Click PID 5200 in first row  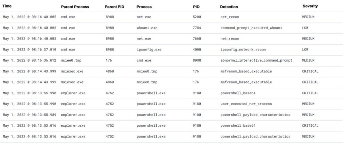point(197,17)
